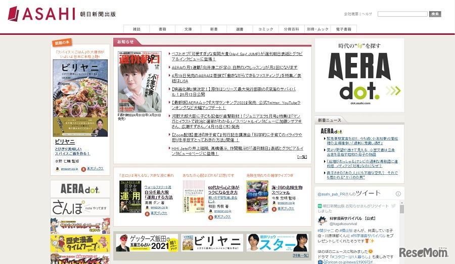Viewport: 455px width, 264px height.
Task: Open the 自分を最大限運用する方法 book cover
Action: (x=130, y=196)
